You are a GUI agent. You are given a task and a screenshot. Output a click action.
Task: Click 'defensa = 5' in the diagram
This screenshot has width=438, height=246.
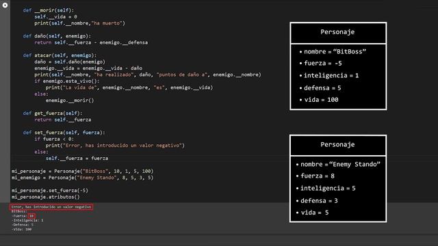click(x=322, y=88)
